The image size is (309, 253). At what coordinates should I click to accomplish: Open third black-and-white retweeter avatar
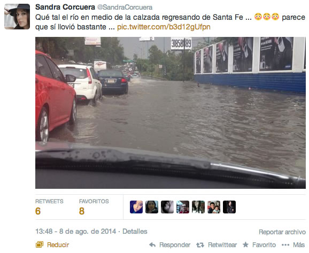(x=167, y=207)
